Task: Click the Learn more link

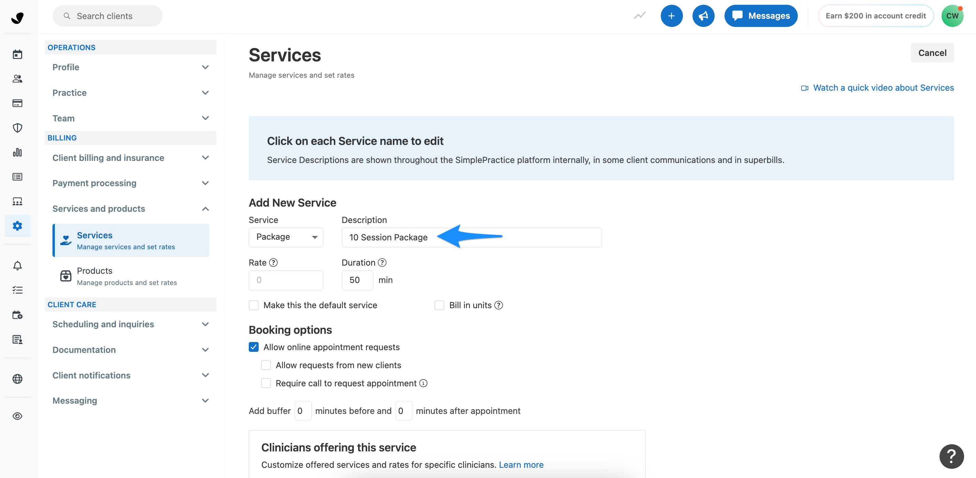Action: pos(521,465)
